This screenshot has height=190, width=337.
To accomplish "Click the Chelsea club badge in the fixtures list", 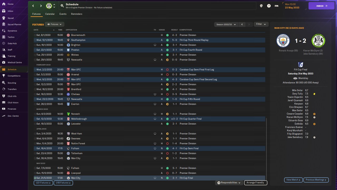I will click(x=68, y=94).
